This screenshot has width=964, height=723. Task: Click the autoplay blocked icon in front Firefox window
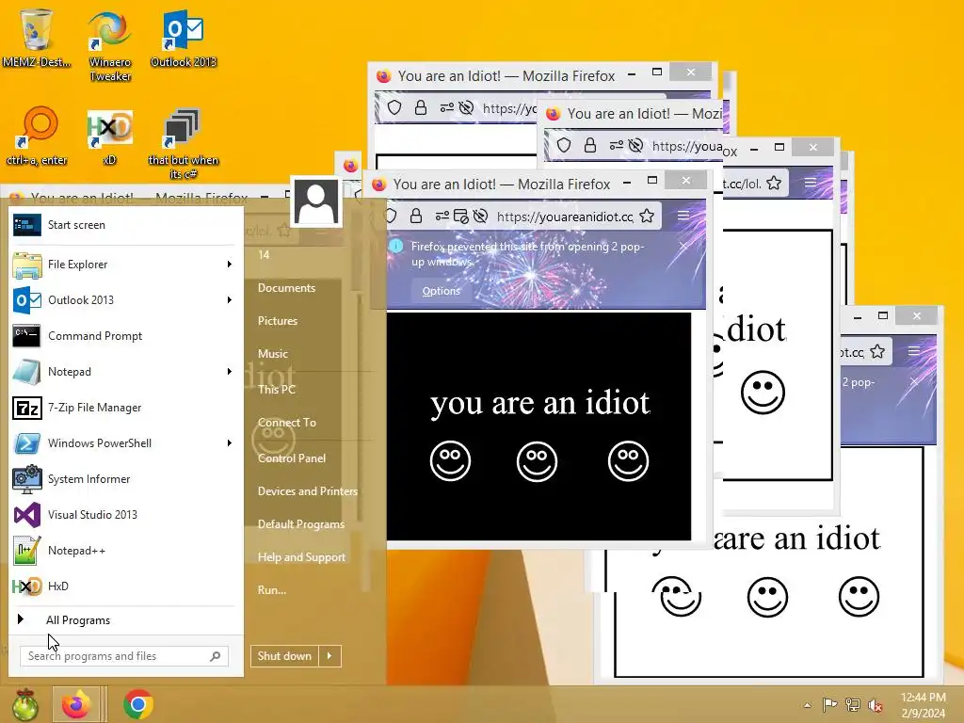(481, 216)
